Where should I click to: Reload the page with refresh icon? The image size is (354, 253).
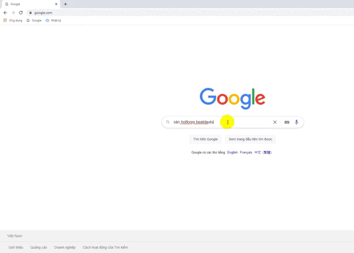point(21,13)
